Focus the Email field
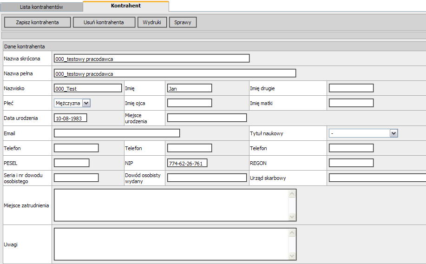 (x=117, y=133)
